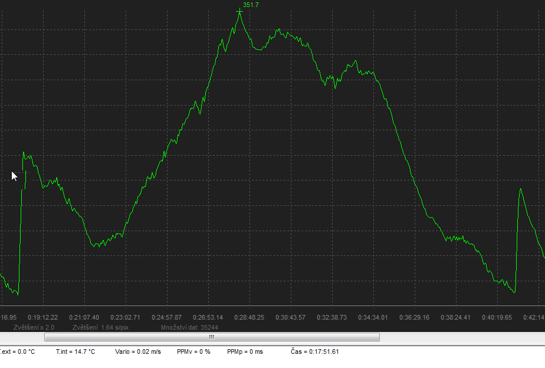This screenshot has height=368, width=545.
Task: Click the Vario = 0.02 m/s status field
Action: click(x=137, y=352)
